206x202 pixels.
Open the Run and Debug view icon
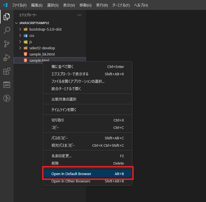tap(6, 57)
